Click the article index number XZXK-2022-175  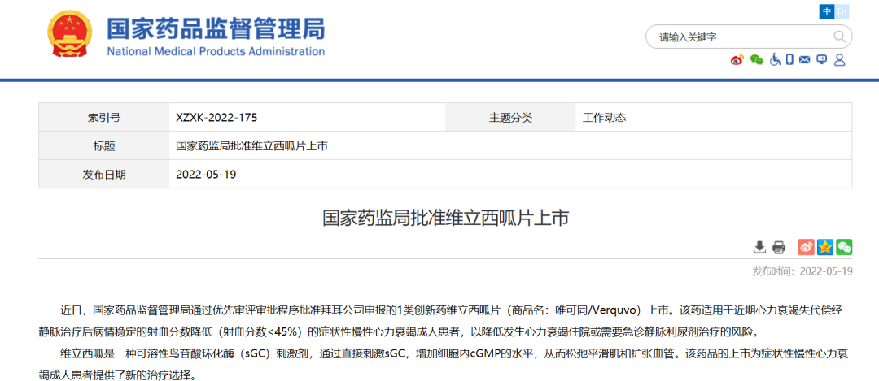(216, 118)
